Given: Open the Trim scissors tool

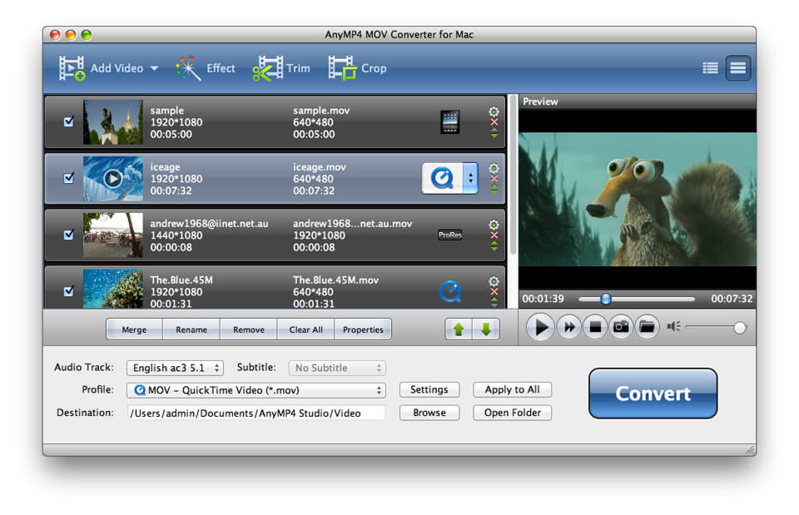Looking at the screenshot, I should click(268, 68).
